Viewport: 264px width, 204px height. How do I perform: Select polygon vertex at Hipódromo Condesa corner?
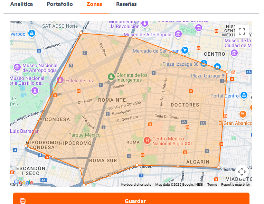[26, 146]
